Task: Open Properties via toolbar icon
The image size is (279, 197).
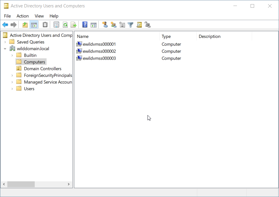Action: [56, 25]
